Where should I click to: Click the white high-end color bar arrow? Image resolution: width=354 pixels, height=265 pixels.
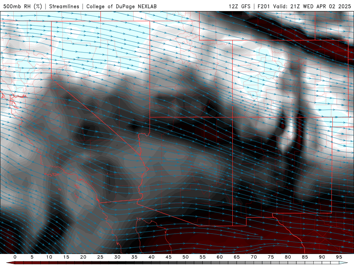[x=343, y=263]
